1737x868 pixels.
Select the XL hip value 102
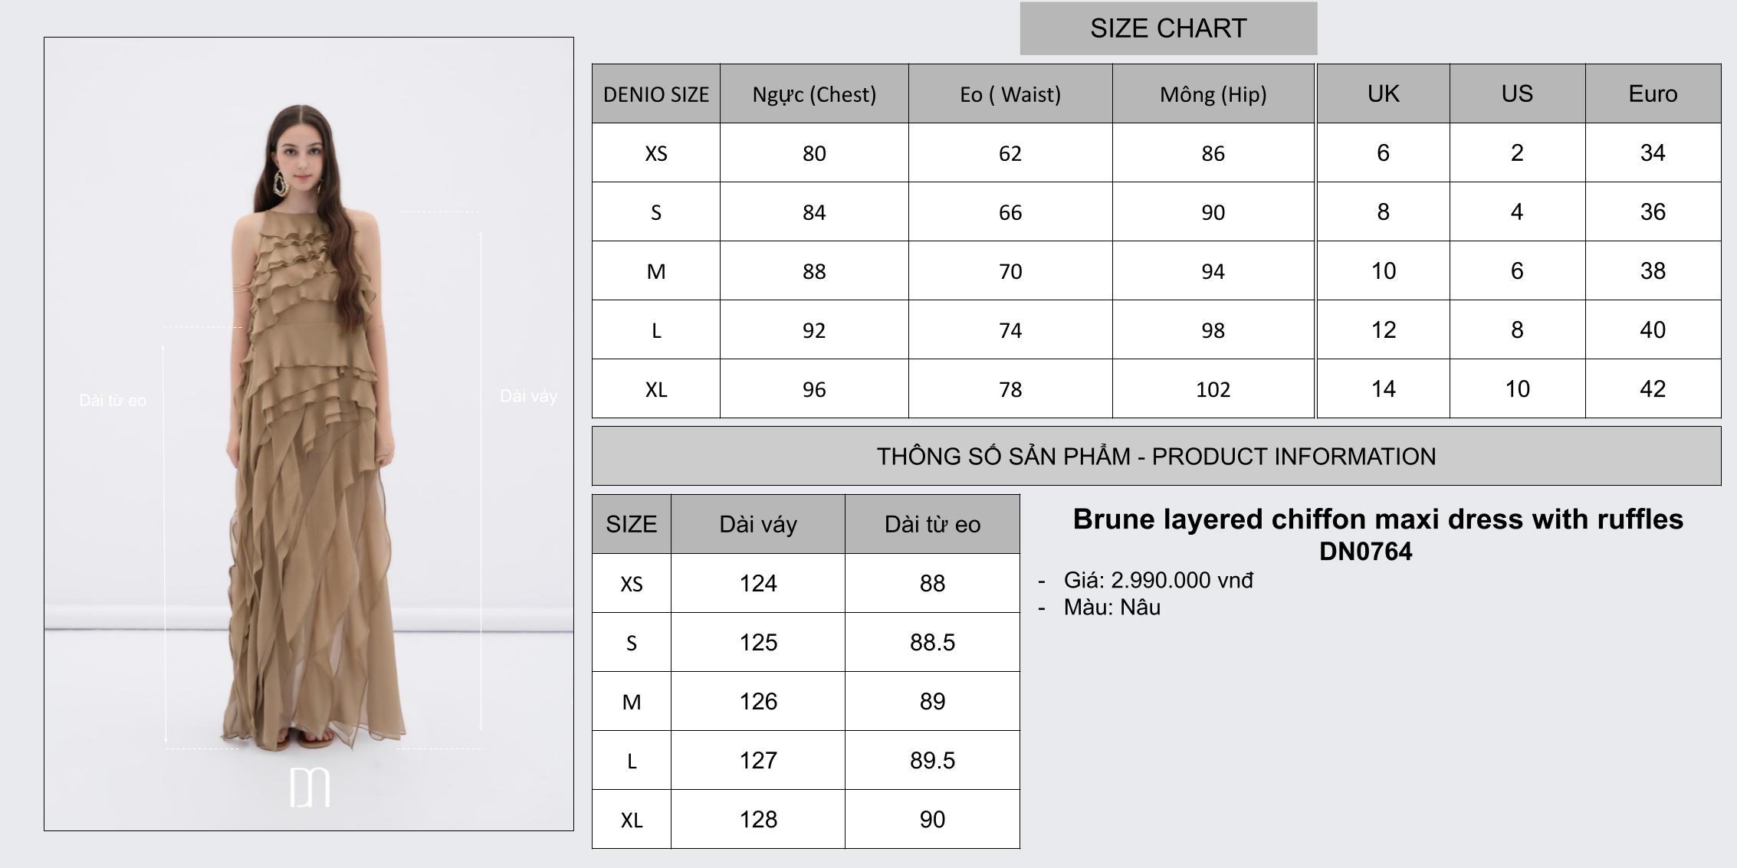pyautogui.click(x=1213, y=389)
